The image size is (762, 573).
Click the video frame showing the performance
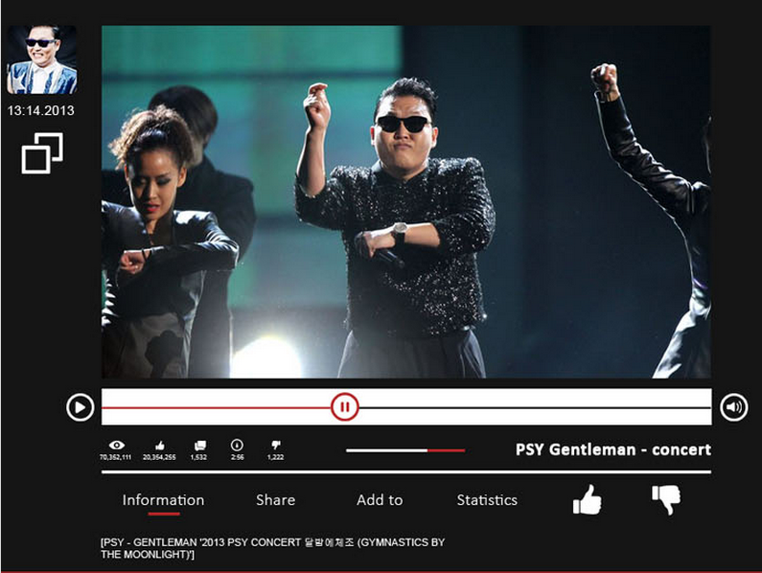click(x=405, y=201)
